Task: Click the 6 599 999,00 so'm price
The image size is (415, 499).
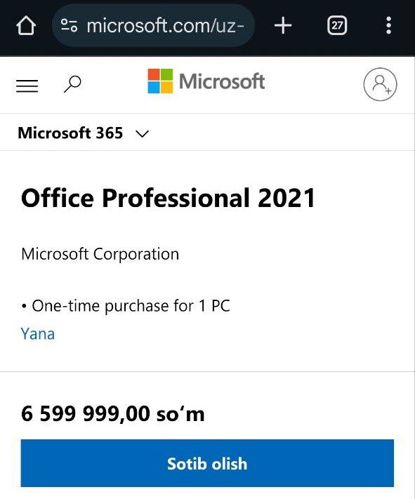Action: (113, 413)
